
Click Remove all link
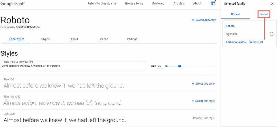256,42
